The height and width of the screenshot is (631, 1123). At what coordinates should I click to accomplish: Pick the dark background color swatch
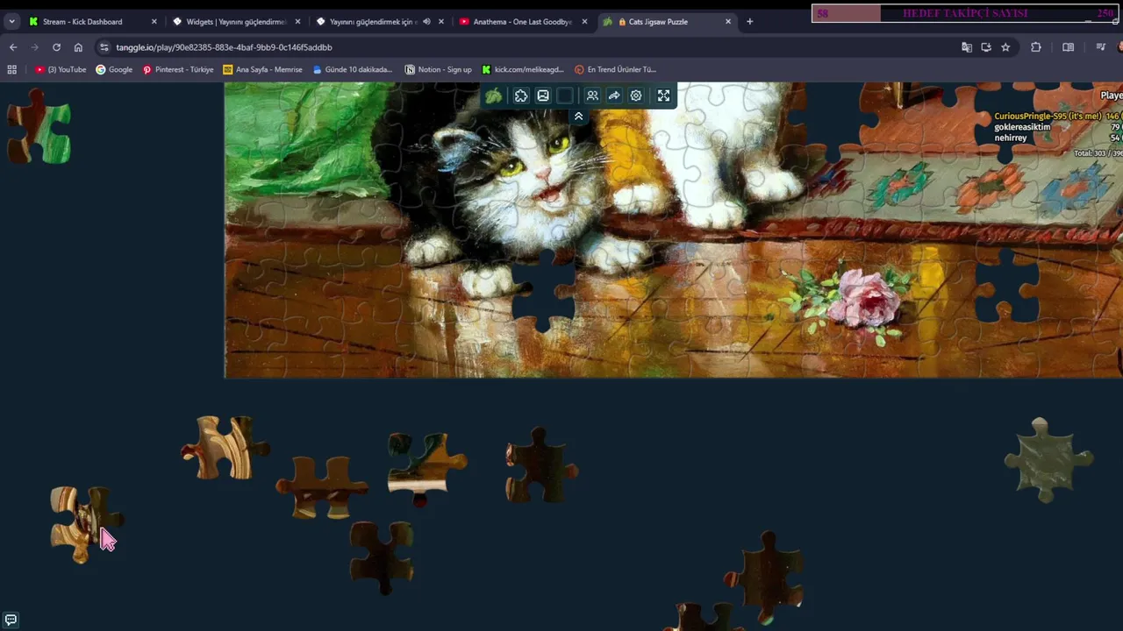[566, 96]
